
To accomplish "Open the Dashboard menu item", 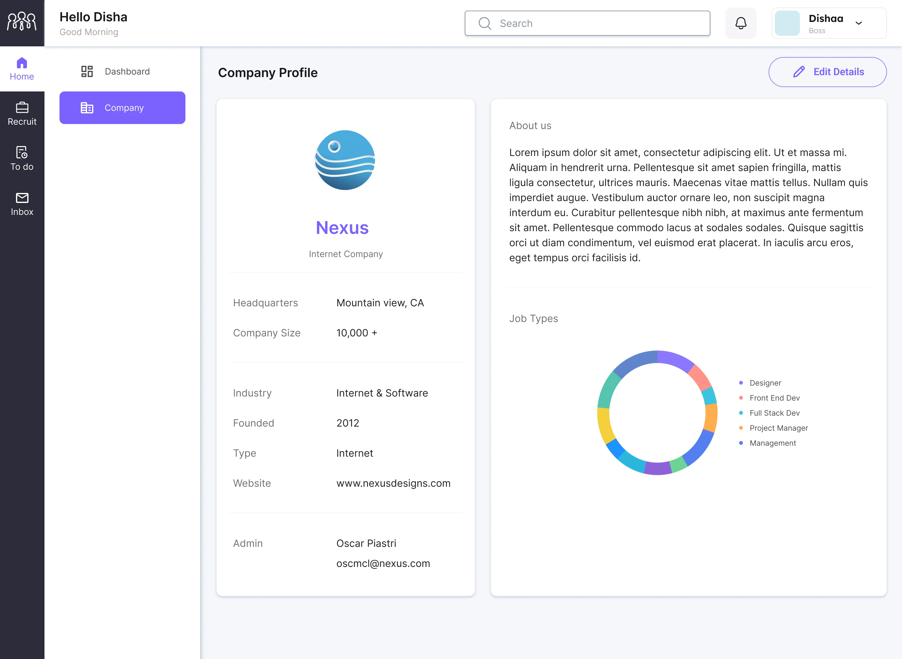I will coord(127,71).
